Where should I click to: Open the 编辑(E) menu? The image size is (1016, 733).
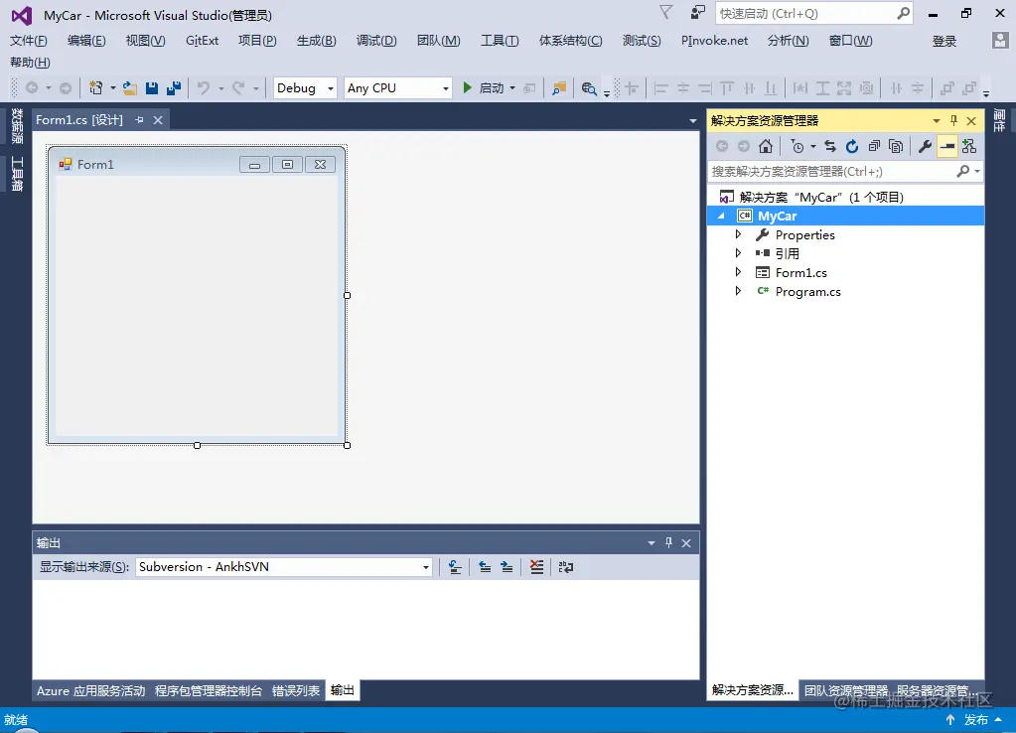[86, 40]
